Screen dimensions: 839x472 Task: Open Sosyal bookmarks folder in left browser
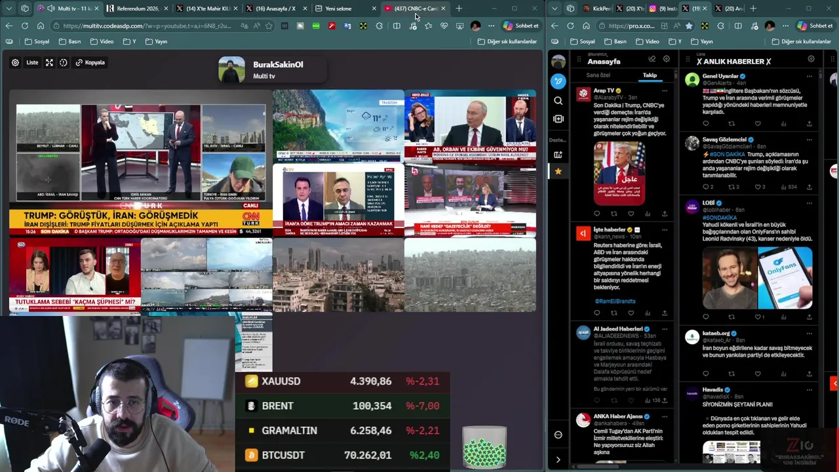point(37,41)
